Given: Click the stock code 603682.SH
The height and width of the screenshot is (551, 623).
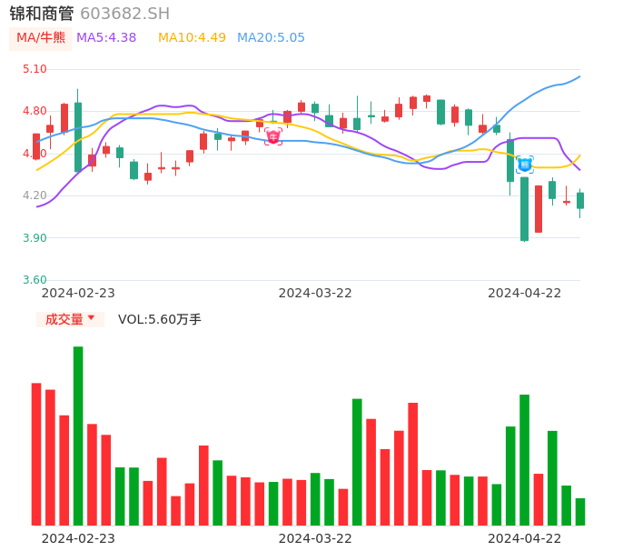Looking at the screenshot, I should pyautogui.click(x=124, y=14).
